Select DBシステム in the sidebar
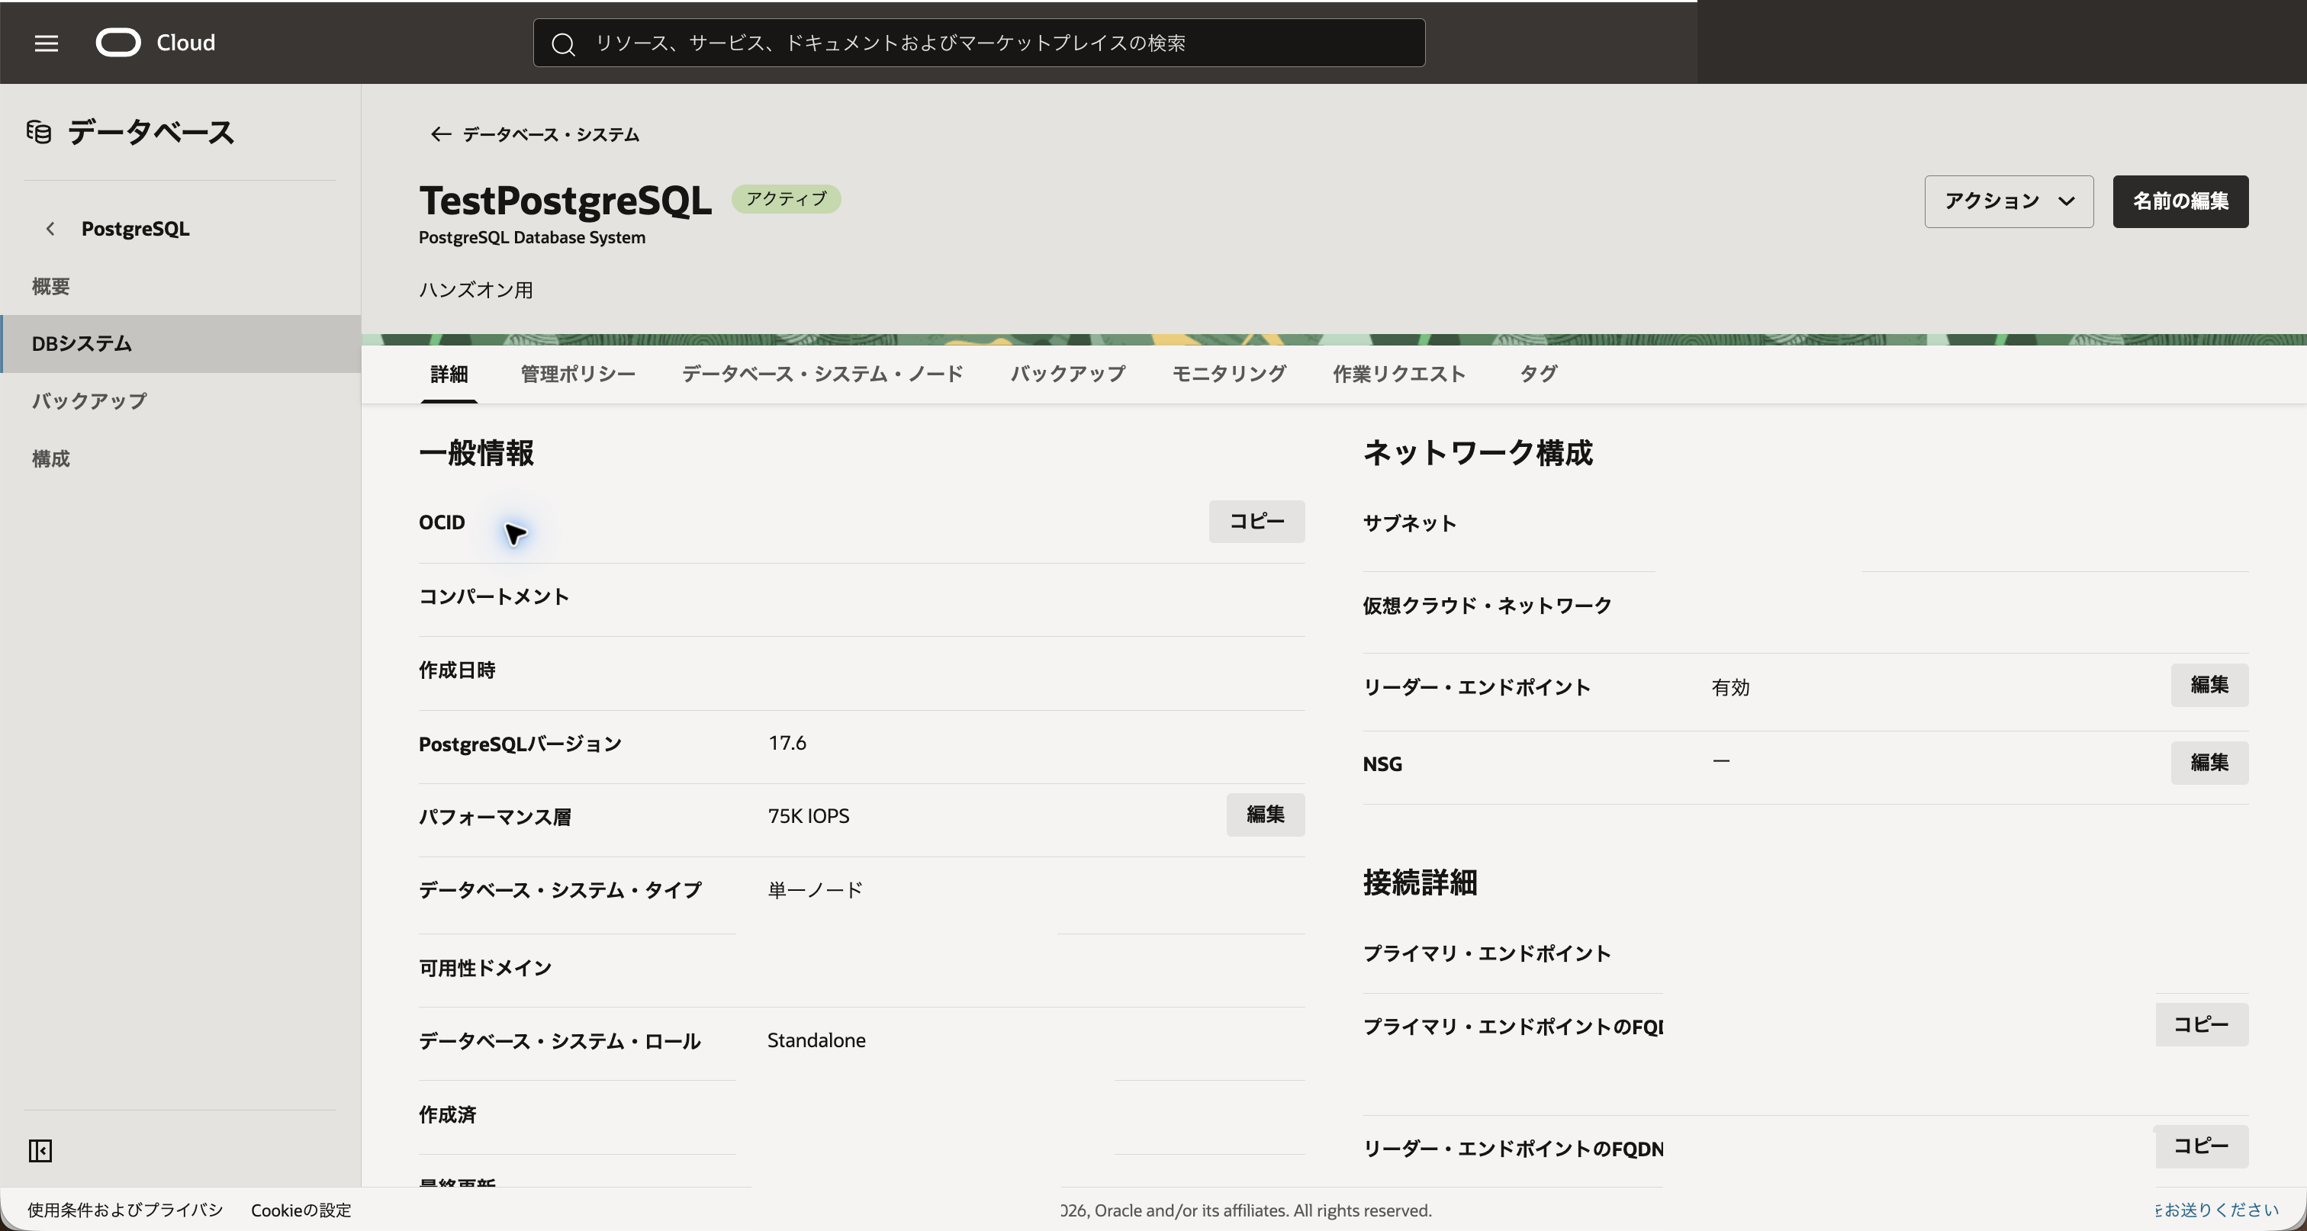The height and width of the screenshot is (1231, 2307). click(x=180, y=344)
